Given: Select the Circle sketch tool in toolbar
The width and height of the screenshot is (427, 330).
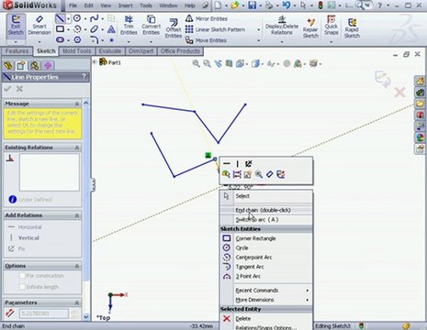Looking at the screenshot, I should pyautogui.click(x=77, y=18).
